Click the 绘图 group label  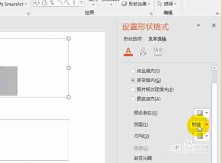[x=89, y=12]
